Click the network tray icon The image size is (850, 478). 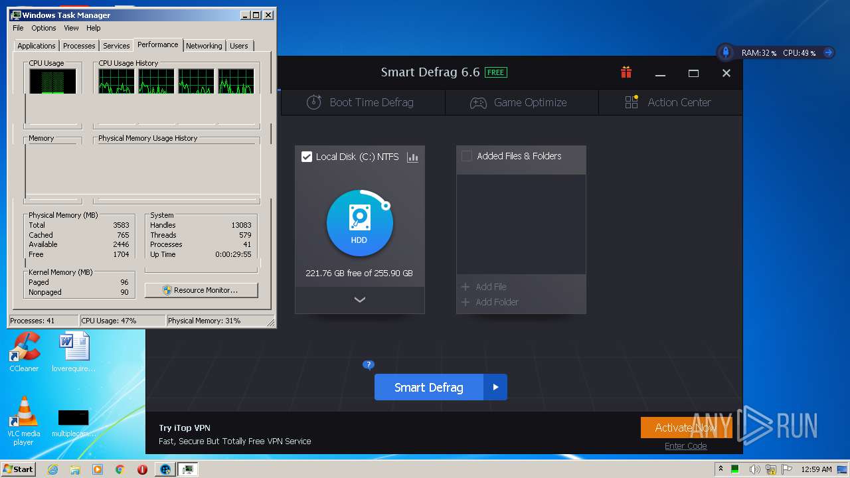click(x=770, y=469)
